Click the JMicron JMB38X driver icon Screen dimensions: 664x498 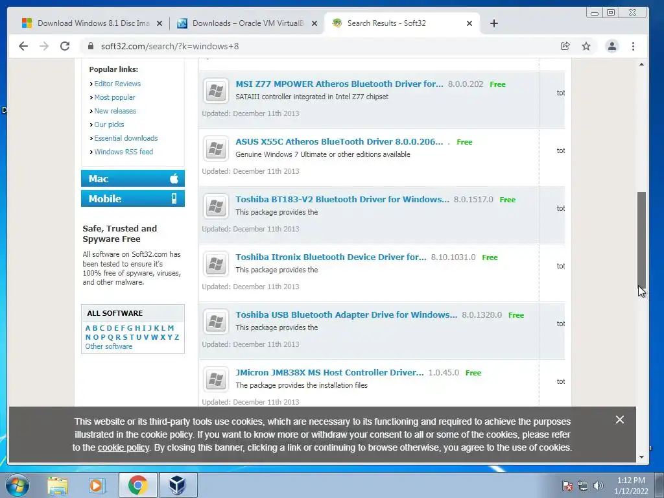point(215,379)
